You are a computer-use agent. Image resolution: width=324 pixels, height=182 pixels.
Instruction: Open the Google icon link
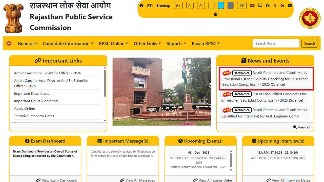coord(282,5)
